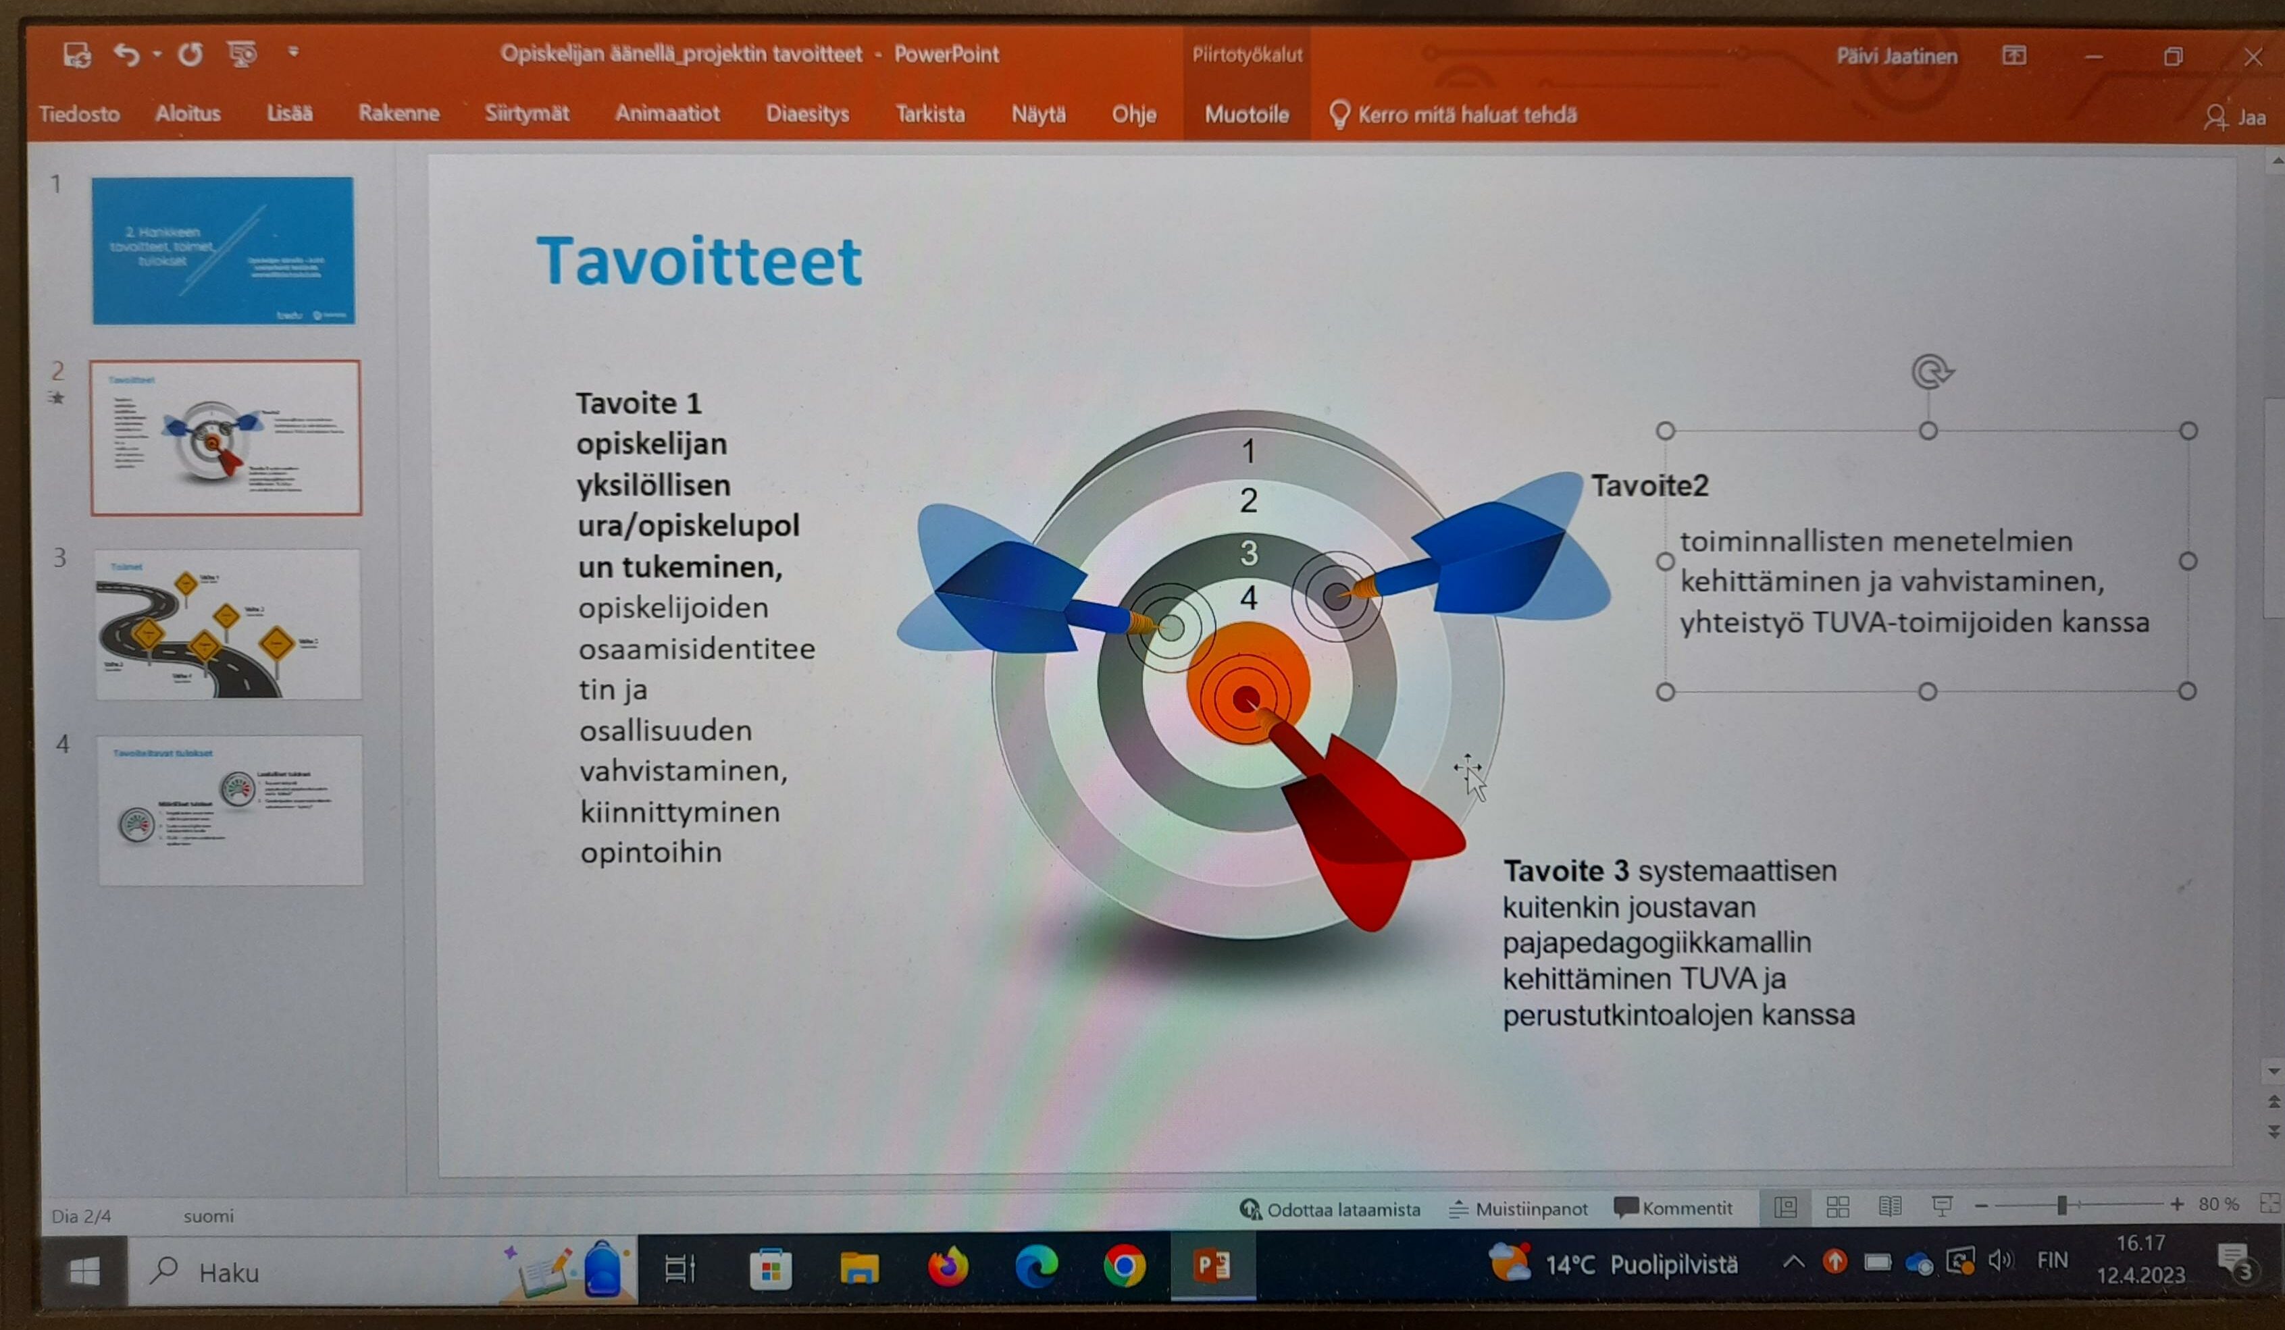Go to the Animaatiot tab
The width and height of the screenshot is (2285, 1330).
click(667, 113)
